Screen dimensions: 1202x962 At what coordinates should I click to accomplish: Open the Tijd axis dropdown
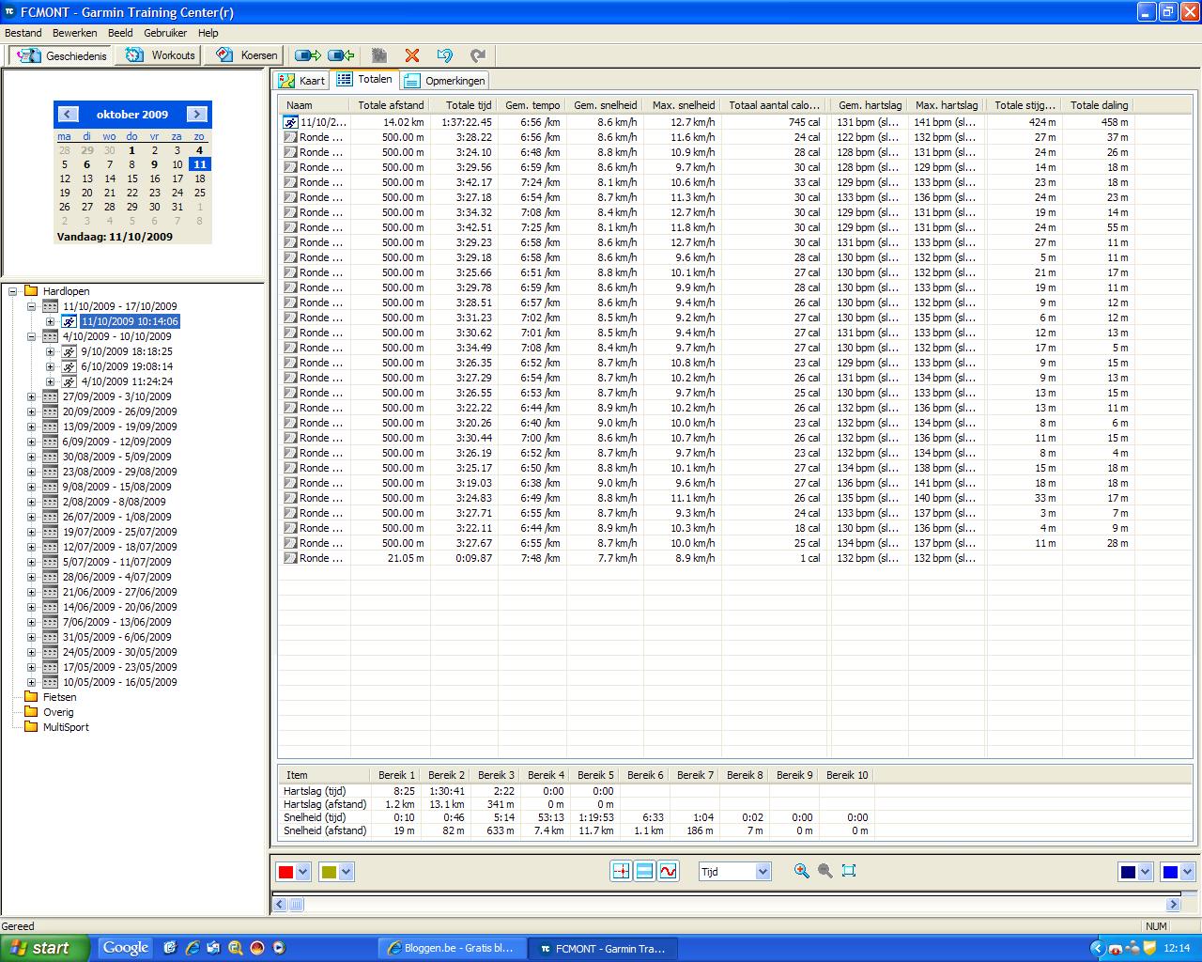tap(763, 872)
